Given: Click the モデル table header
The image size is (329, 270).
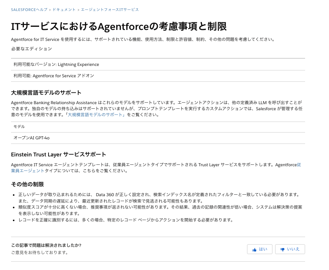Looking at the screenshot, I should point(158,127).
